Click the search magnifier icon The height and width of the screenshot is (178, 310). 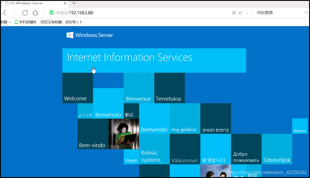click(x=306, y=13)
